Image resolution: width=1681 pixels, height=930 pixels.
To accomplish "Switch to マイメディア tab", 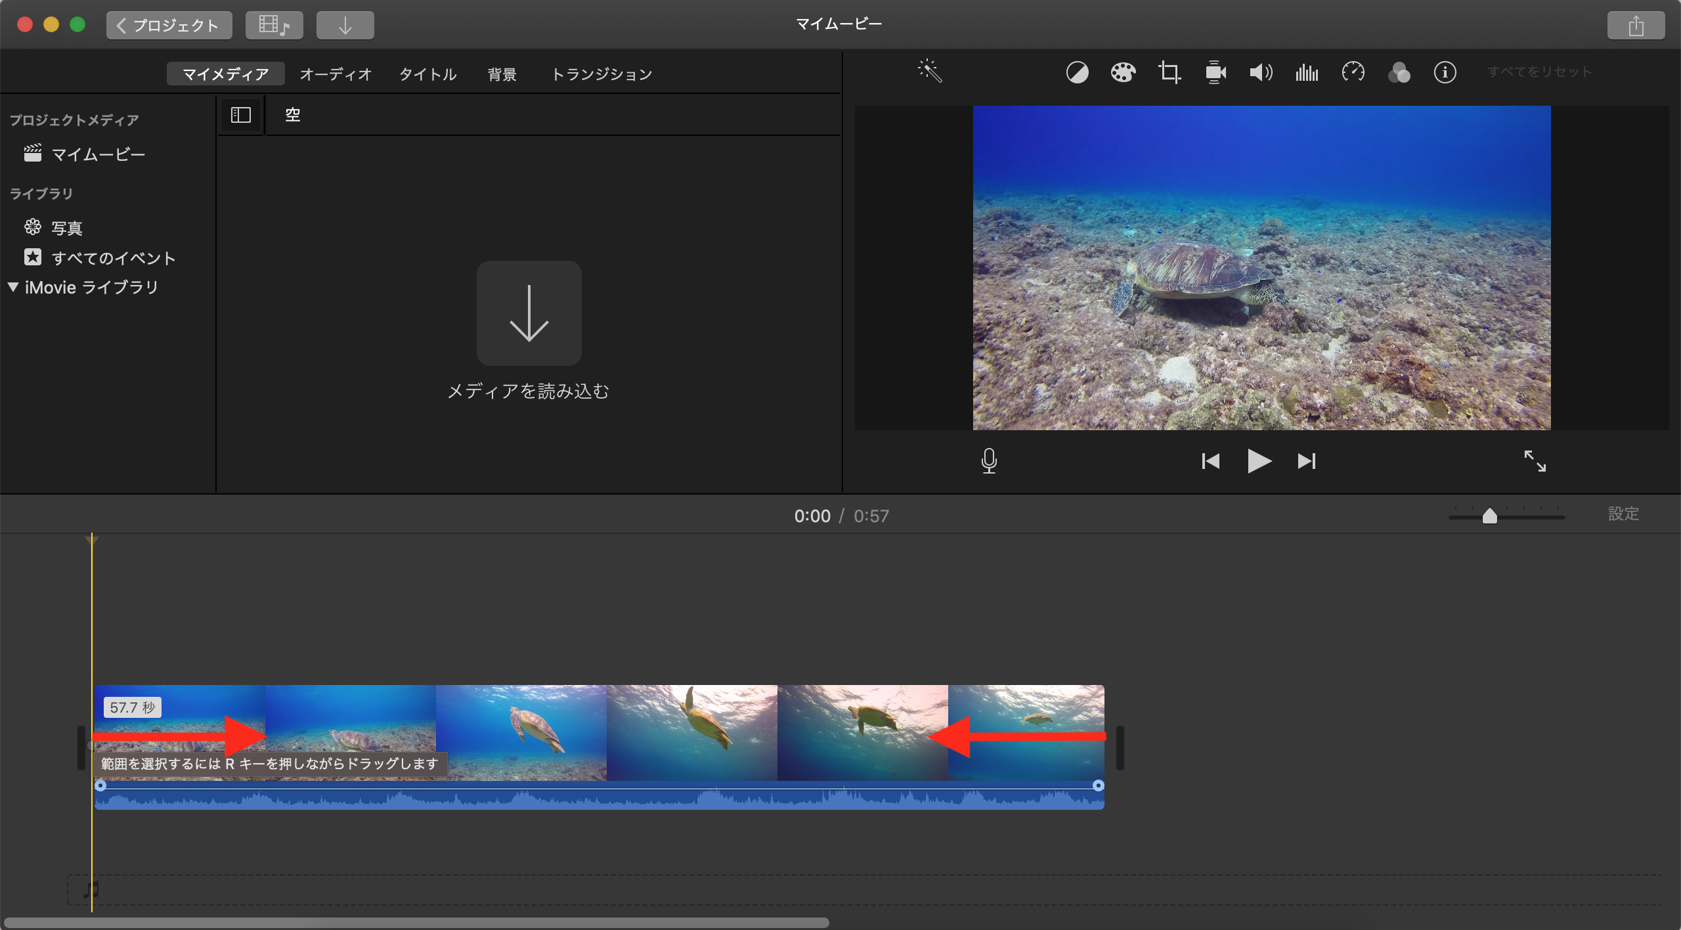I will tap(225, 74).
